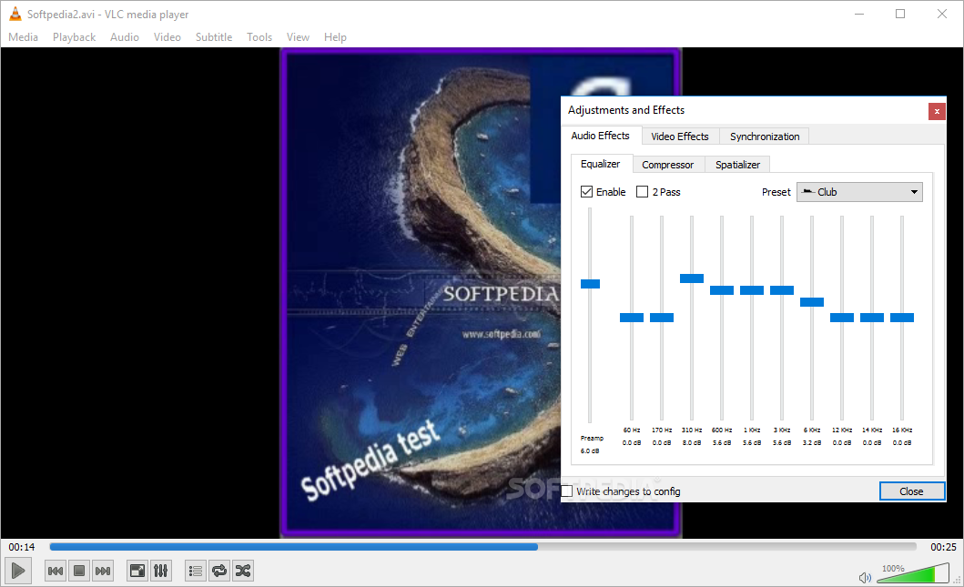Click the 310 Hz band slider handle
Screen dimensions: 964x587
pos(692,278)
